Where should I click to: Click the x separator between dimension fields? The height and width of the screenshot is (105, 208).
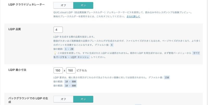pos(64,70)
